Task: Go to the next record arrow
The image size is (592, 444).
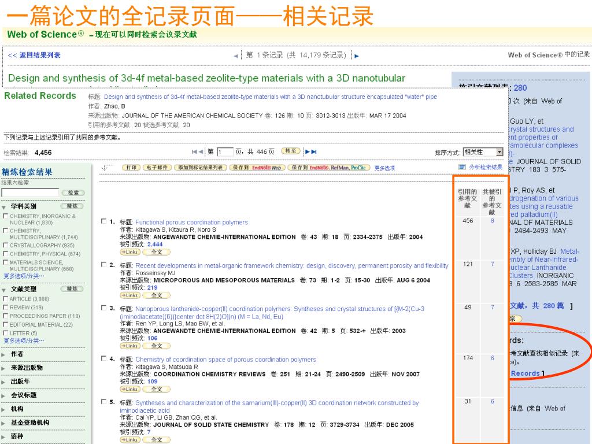Action: (x=356, y=56)
